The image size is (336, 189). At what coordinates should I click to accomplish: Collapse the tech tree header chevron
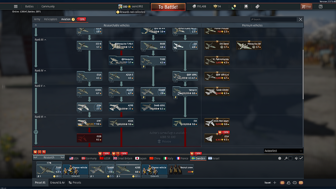pos(36,25)
